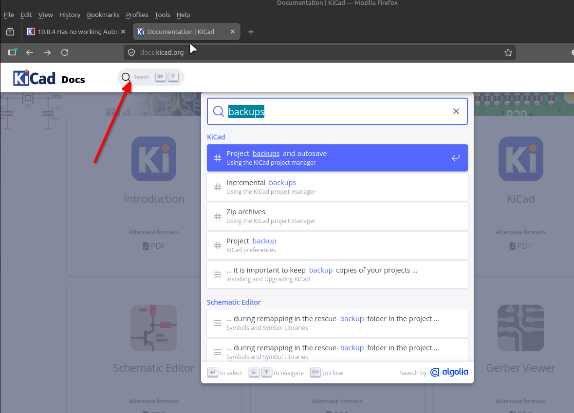
Task: Close the Documentation | KiCad tab
Action: (232, 32)
